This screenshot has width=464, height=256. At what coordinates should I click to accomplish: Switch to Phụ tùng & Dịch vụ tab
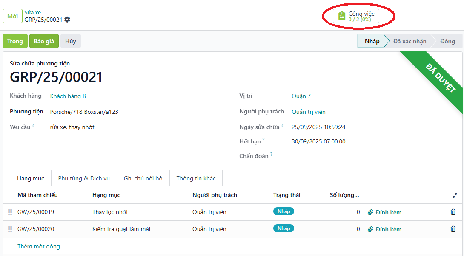coord(84,178)
